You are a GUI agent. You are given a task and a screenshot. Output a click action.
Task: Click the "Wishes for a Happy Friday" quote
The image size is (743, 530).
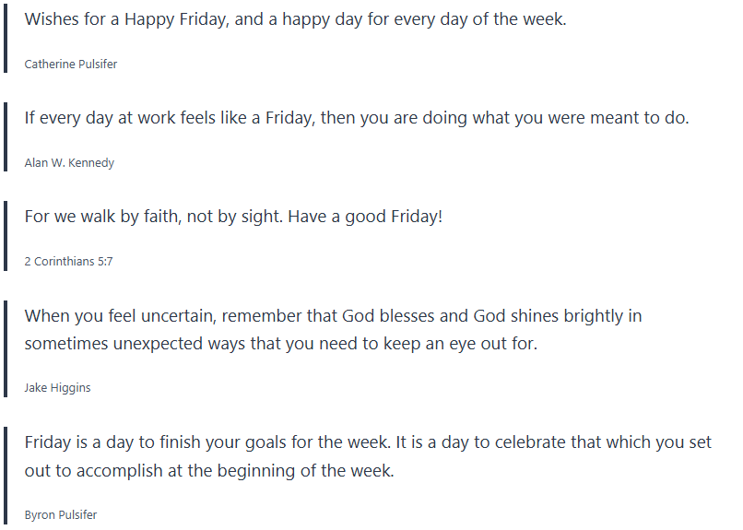click(x=295, y=19)
